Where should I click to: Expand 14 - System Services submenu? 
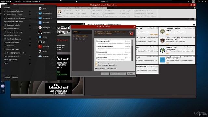[x=17, y=56]
